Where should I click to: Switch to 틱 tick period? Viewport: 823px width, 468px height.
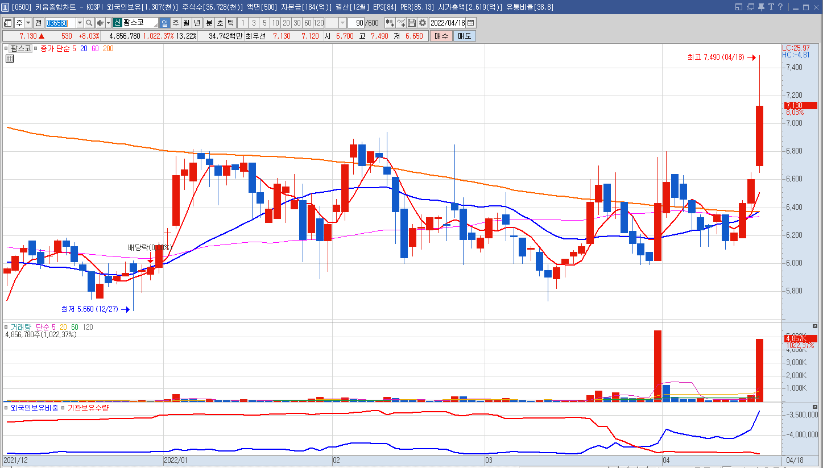pyautogui.click(x=230, y=23)
